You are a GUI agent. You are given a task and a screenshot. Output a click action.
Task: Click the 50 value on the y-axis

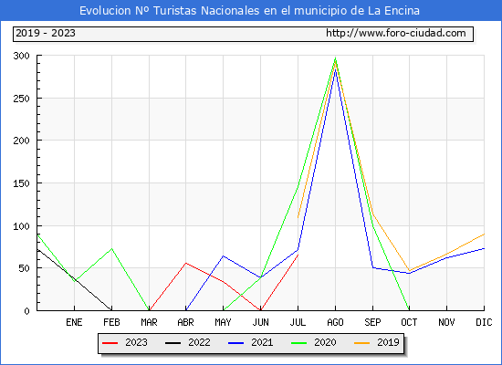coord(24,268)
